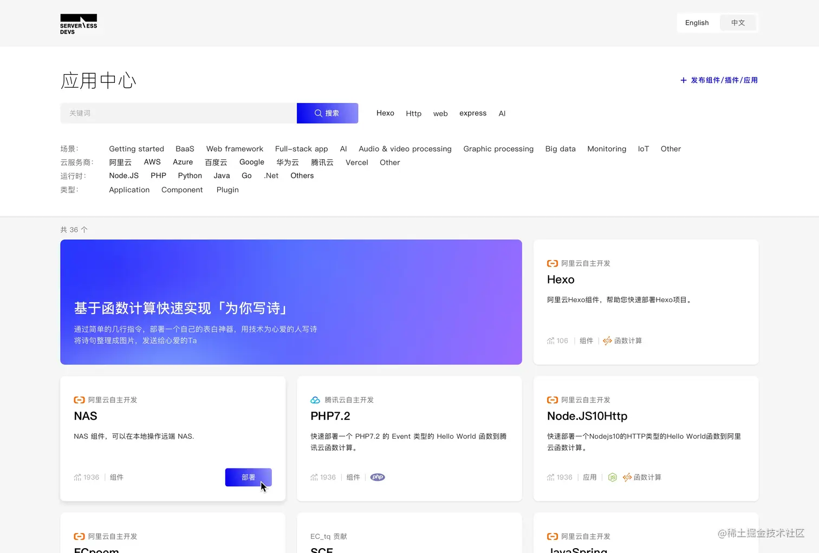Filter by 阿里云 cloud provider
The height and width of the screenshot is (553, 819).
(x=120, y=162)
